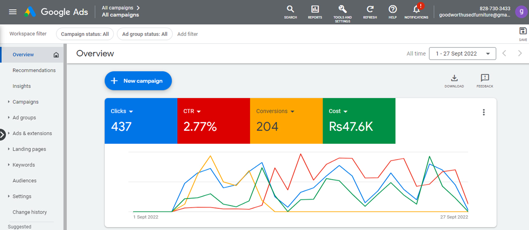
Task: Click the Refresh icon
Action: pyautogui.click(x=370, y=9)
